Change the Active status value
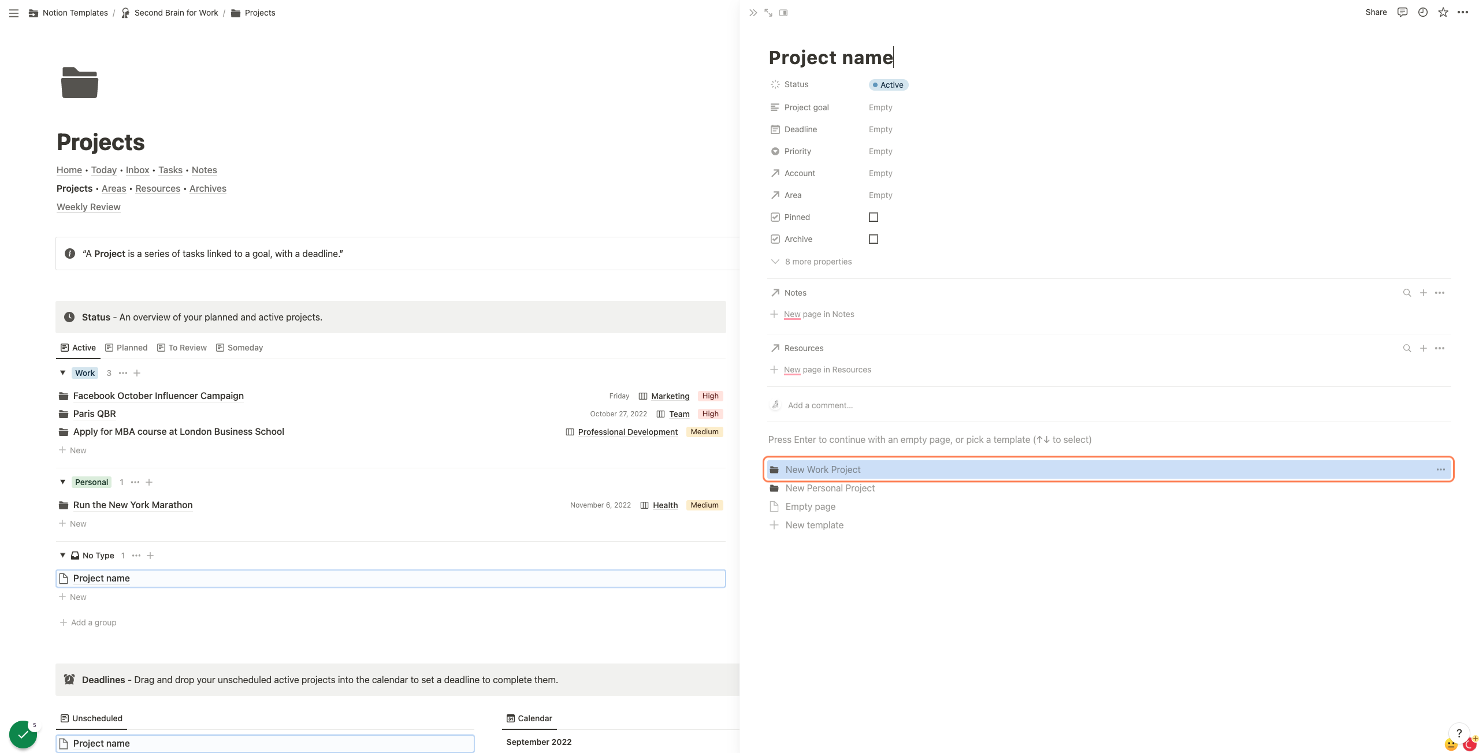 [x=889, y=85]
